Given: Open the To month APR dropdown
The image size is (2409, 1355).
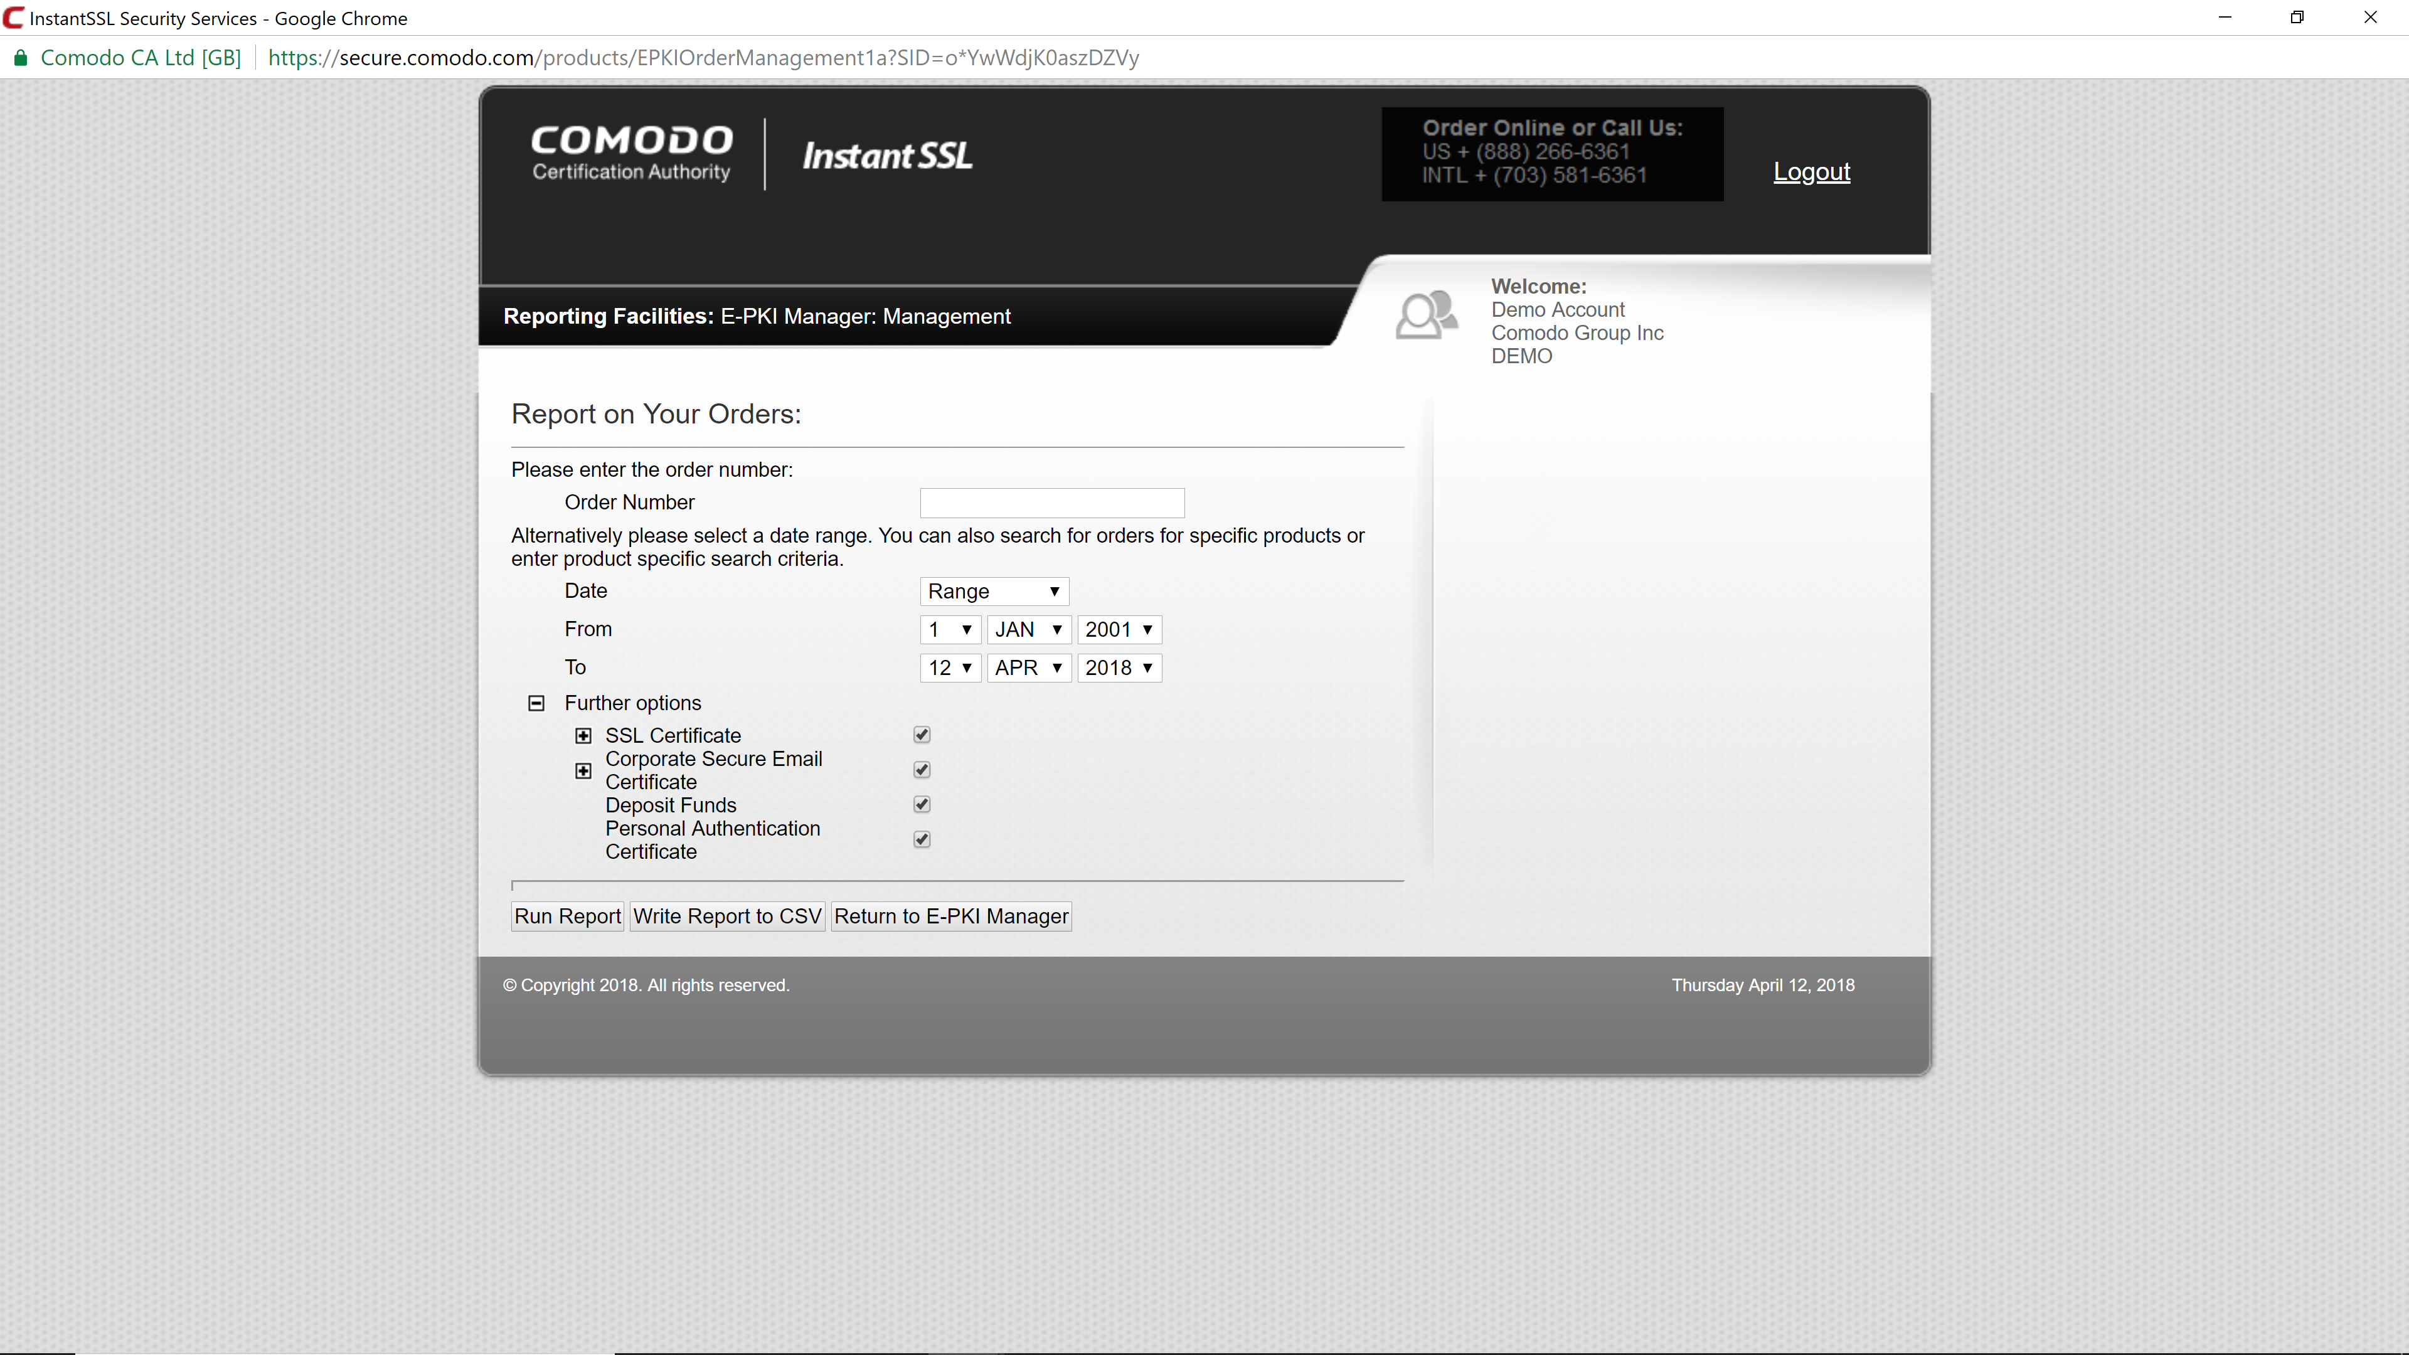Looking at the screenshot, I should 1029,667.
